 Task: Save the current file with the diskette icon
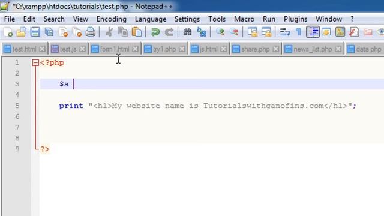pyautogui.click(x=35, y=32)
